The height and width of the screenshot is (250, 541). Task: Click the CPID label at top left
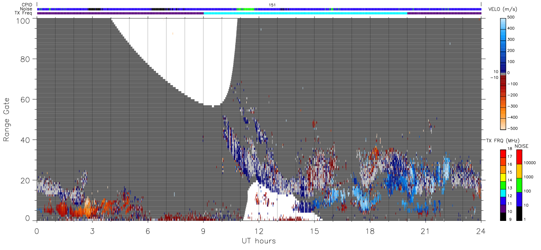26,5
